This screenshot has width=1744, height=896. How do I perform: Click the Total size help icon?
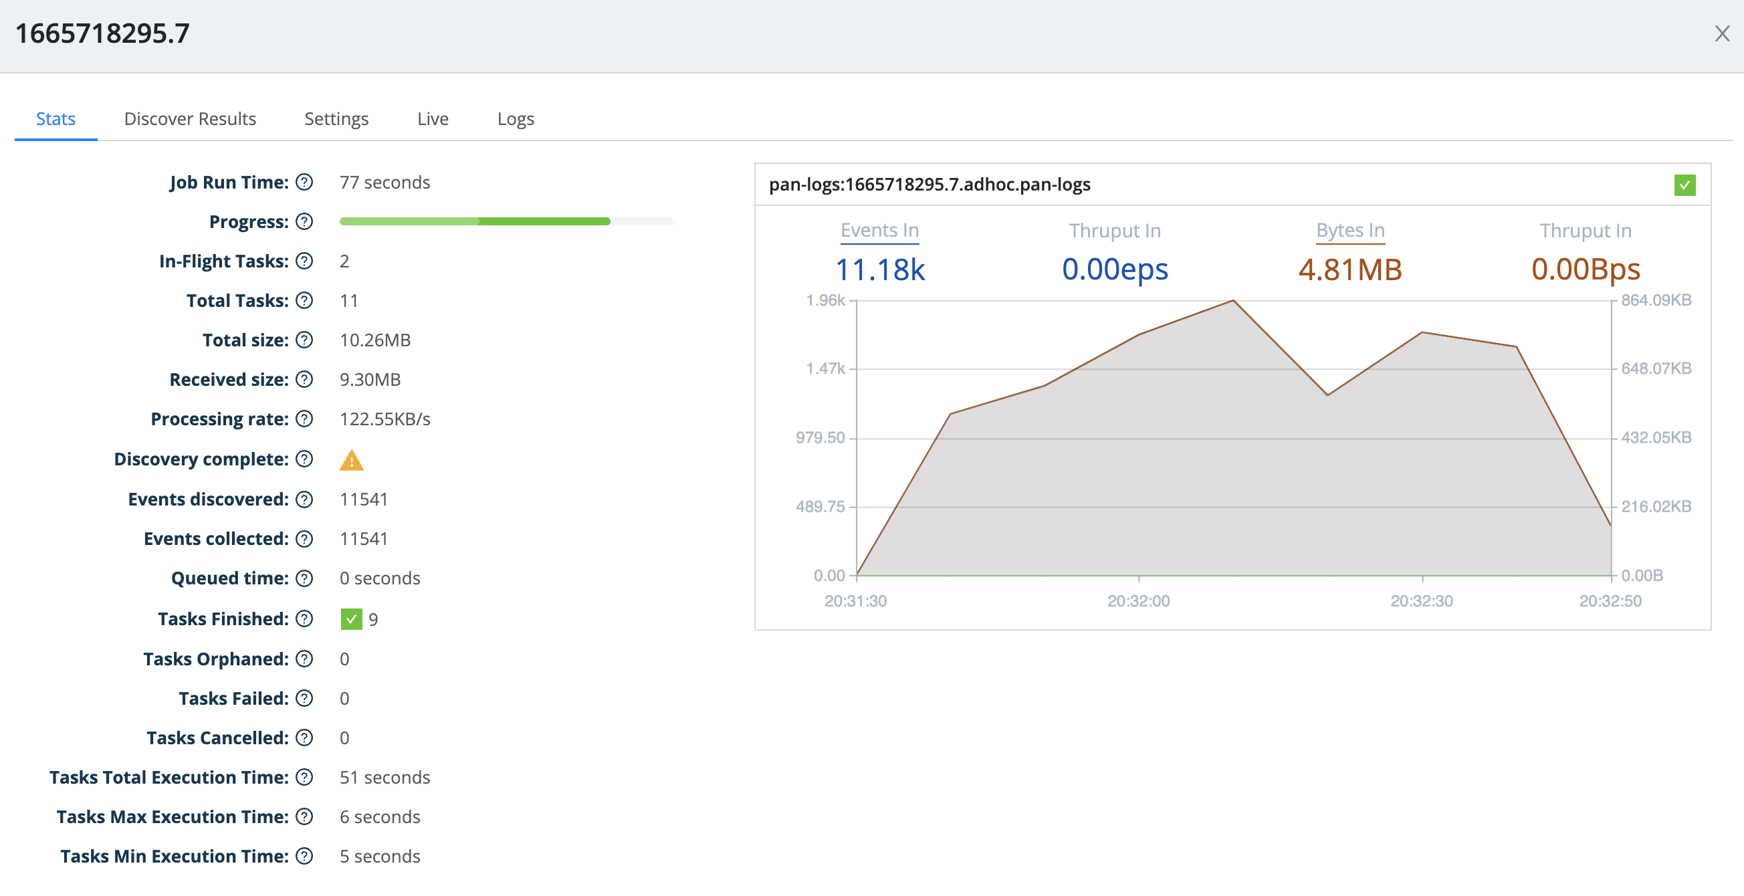click(305, 340)
